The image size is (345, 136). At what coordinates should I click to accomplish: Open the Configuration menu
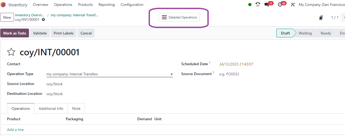(x=132, y=5)
